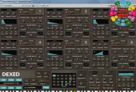Go to previous preset arrow
Image resolution: width=136 pixels, height=92 pixels.
(26, 6)
